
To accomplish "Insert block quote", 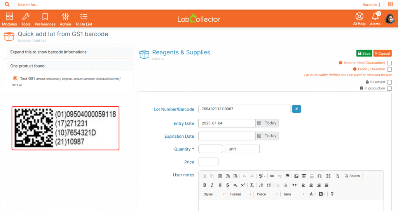I will click(x=294, y=185).
